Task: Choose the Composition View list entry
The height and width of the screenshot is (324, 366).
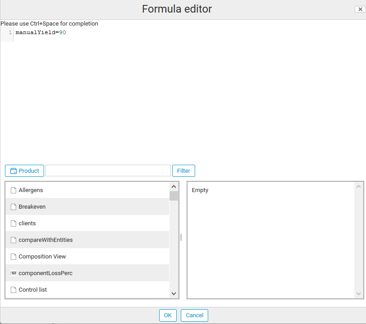Action: click(87, 256)
